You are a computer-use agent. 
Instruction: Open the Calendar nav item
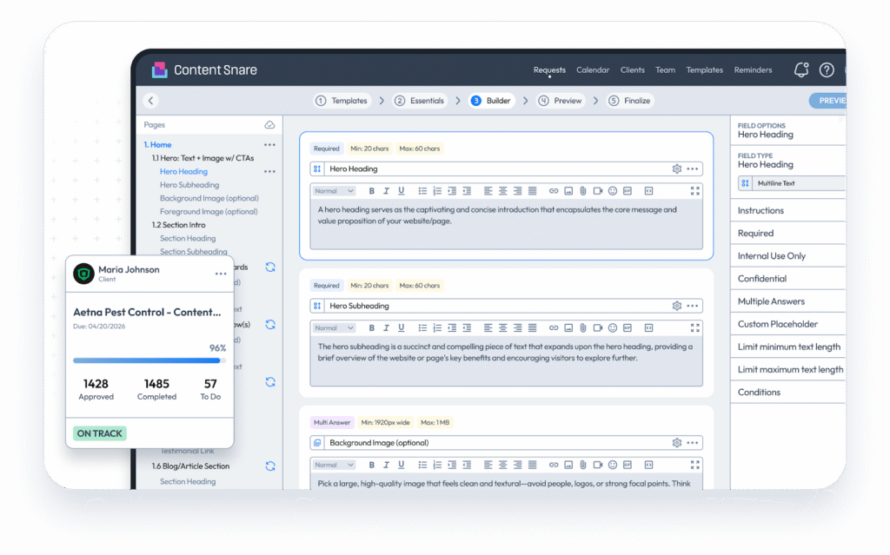(x=593, y=69)
